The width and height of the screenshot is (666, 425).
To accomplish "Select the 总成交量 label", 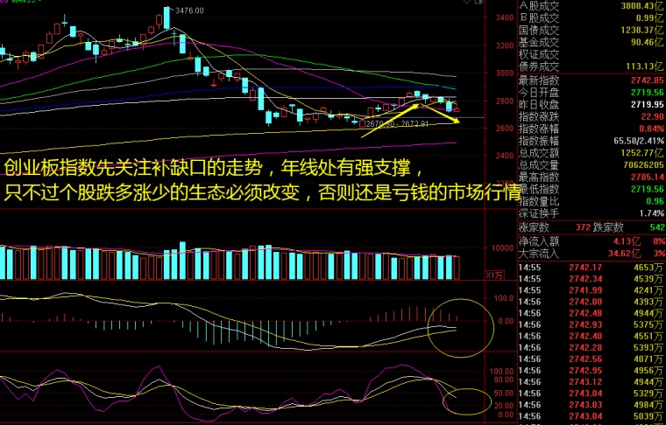I will tap(539, 165).
